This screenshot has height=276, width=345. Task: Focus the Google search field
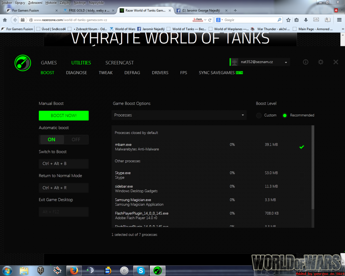[x=250, y=20]
